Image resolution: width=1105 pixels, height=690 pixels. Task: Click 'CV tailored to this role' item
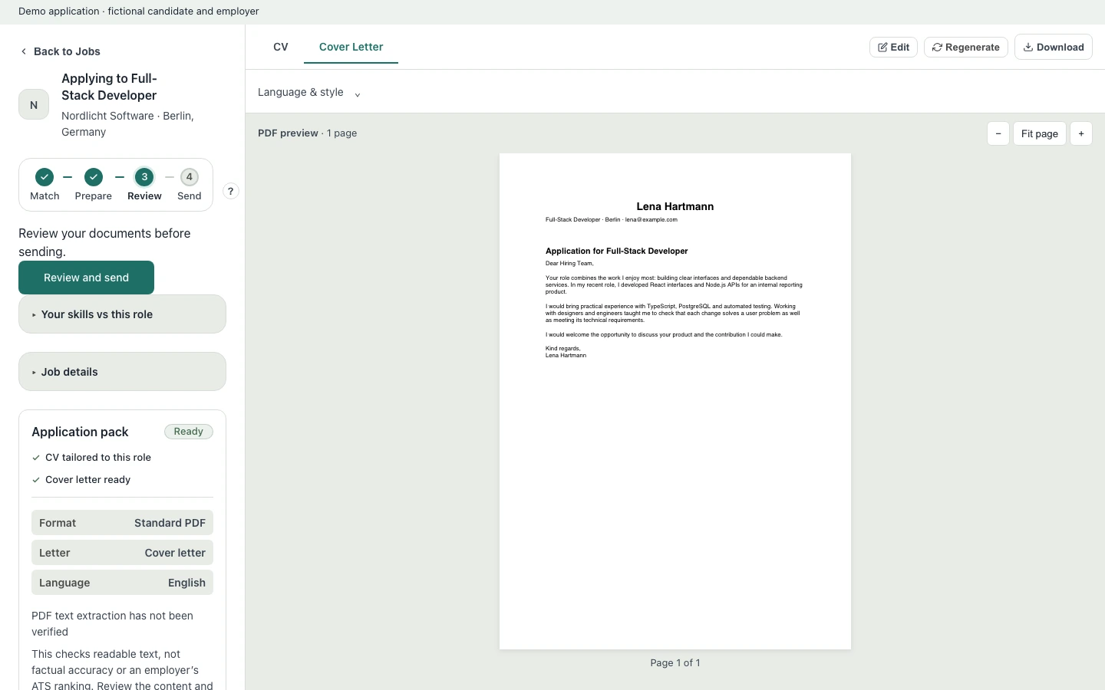tap(91, 457)
